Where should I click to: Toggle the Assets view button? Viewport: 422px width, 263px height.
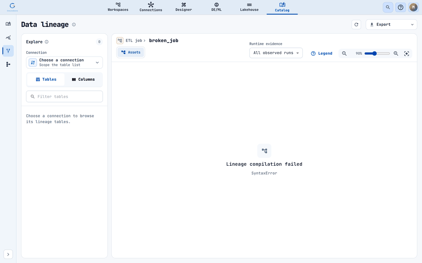pyautogui.click(x=131, y=52)
